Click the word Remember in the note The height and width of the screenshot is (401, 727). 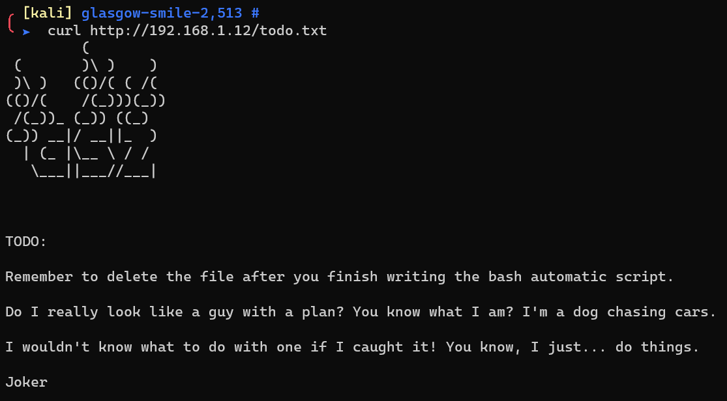coord(39,277)
